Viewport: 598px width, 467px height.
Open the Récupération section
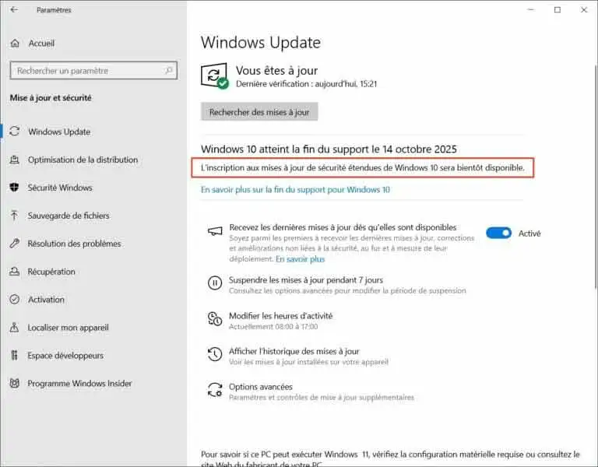click(x=51, y=272)
